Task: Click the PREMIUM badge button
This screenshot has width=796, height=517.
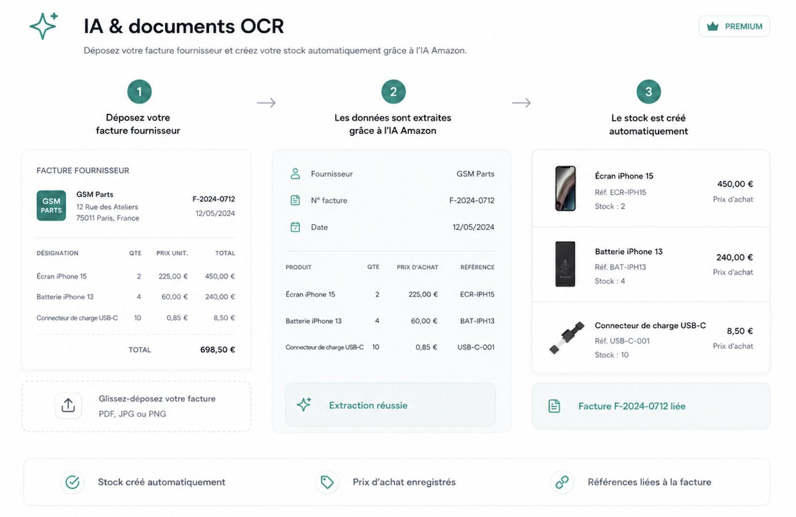Action: tap(734, 26)
